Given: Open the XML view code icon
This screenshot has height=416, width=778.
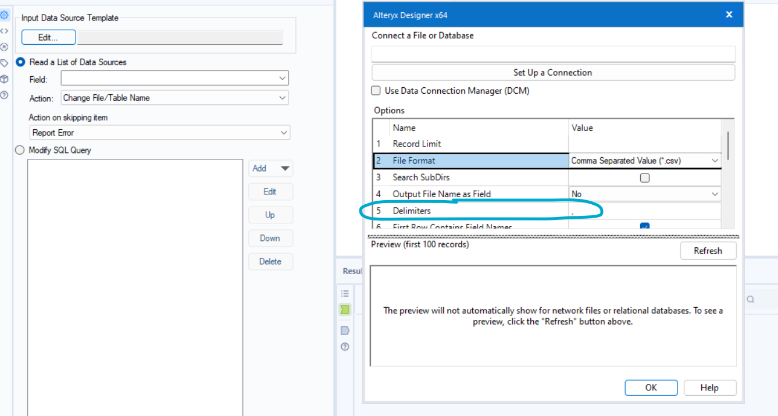Looking at the screenshot, I should point(4,31).
